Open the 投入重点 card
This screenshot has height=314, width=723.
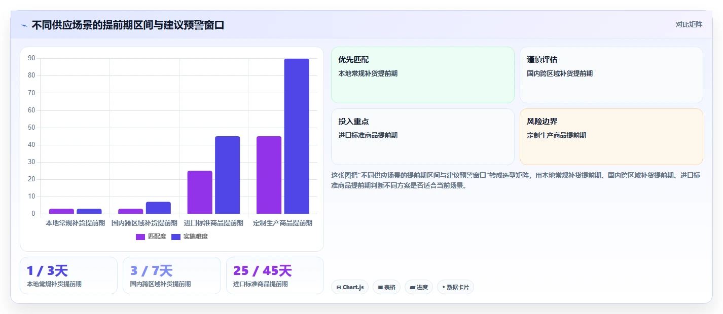click(423, 137)
